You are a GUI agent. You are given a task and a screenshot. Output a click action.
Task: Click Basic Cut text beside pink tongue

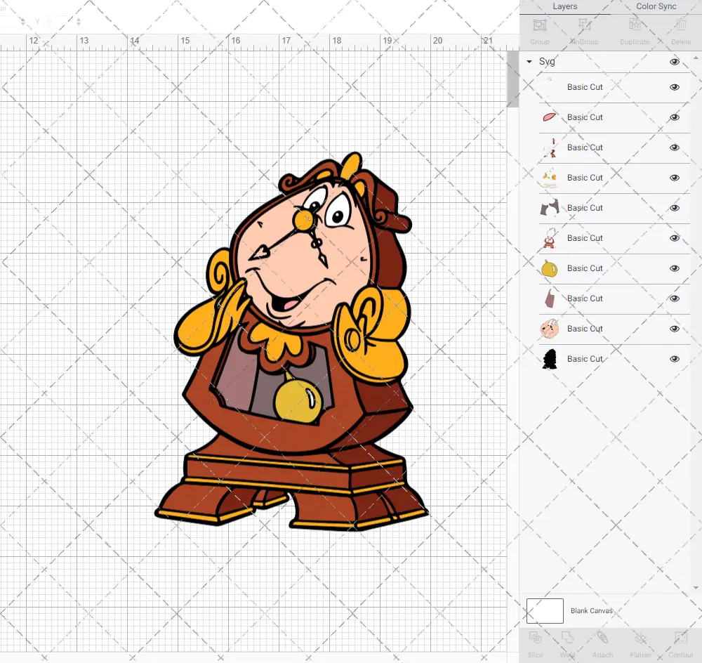(x=585, y=117)
